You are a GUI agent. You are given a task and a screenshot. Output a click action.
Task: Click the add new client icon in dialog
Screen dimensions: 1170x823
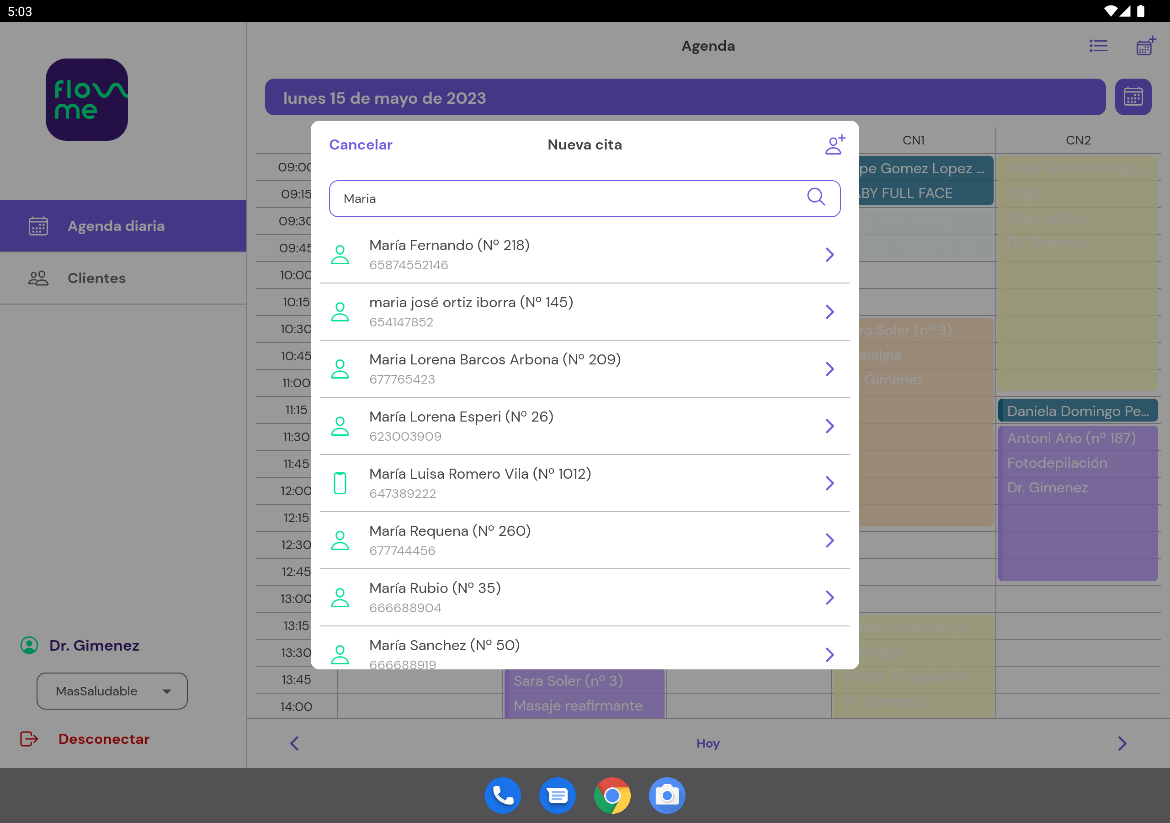click(x=835, y=145)
